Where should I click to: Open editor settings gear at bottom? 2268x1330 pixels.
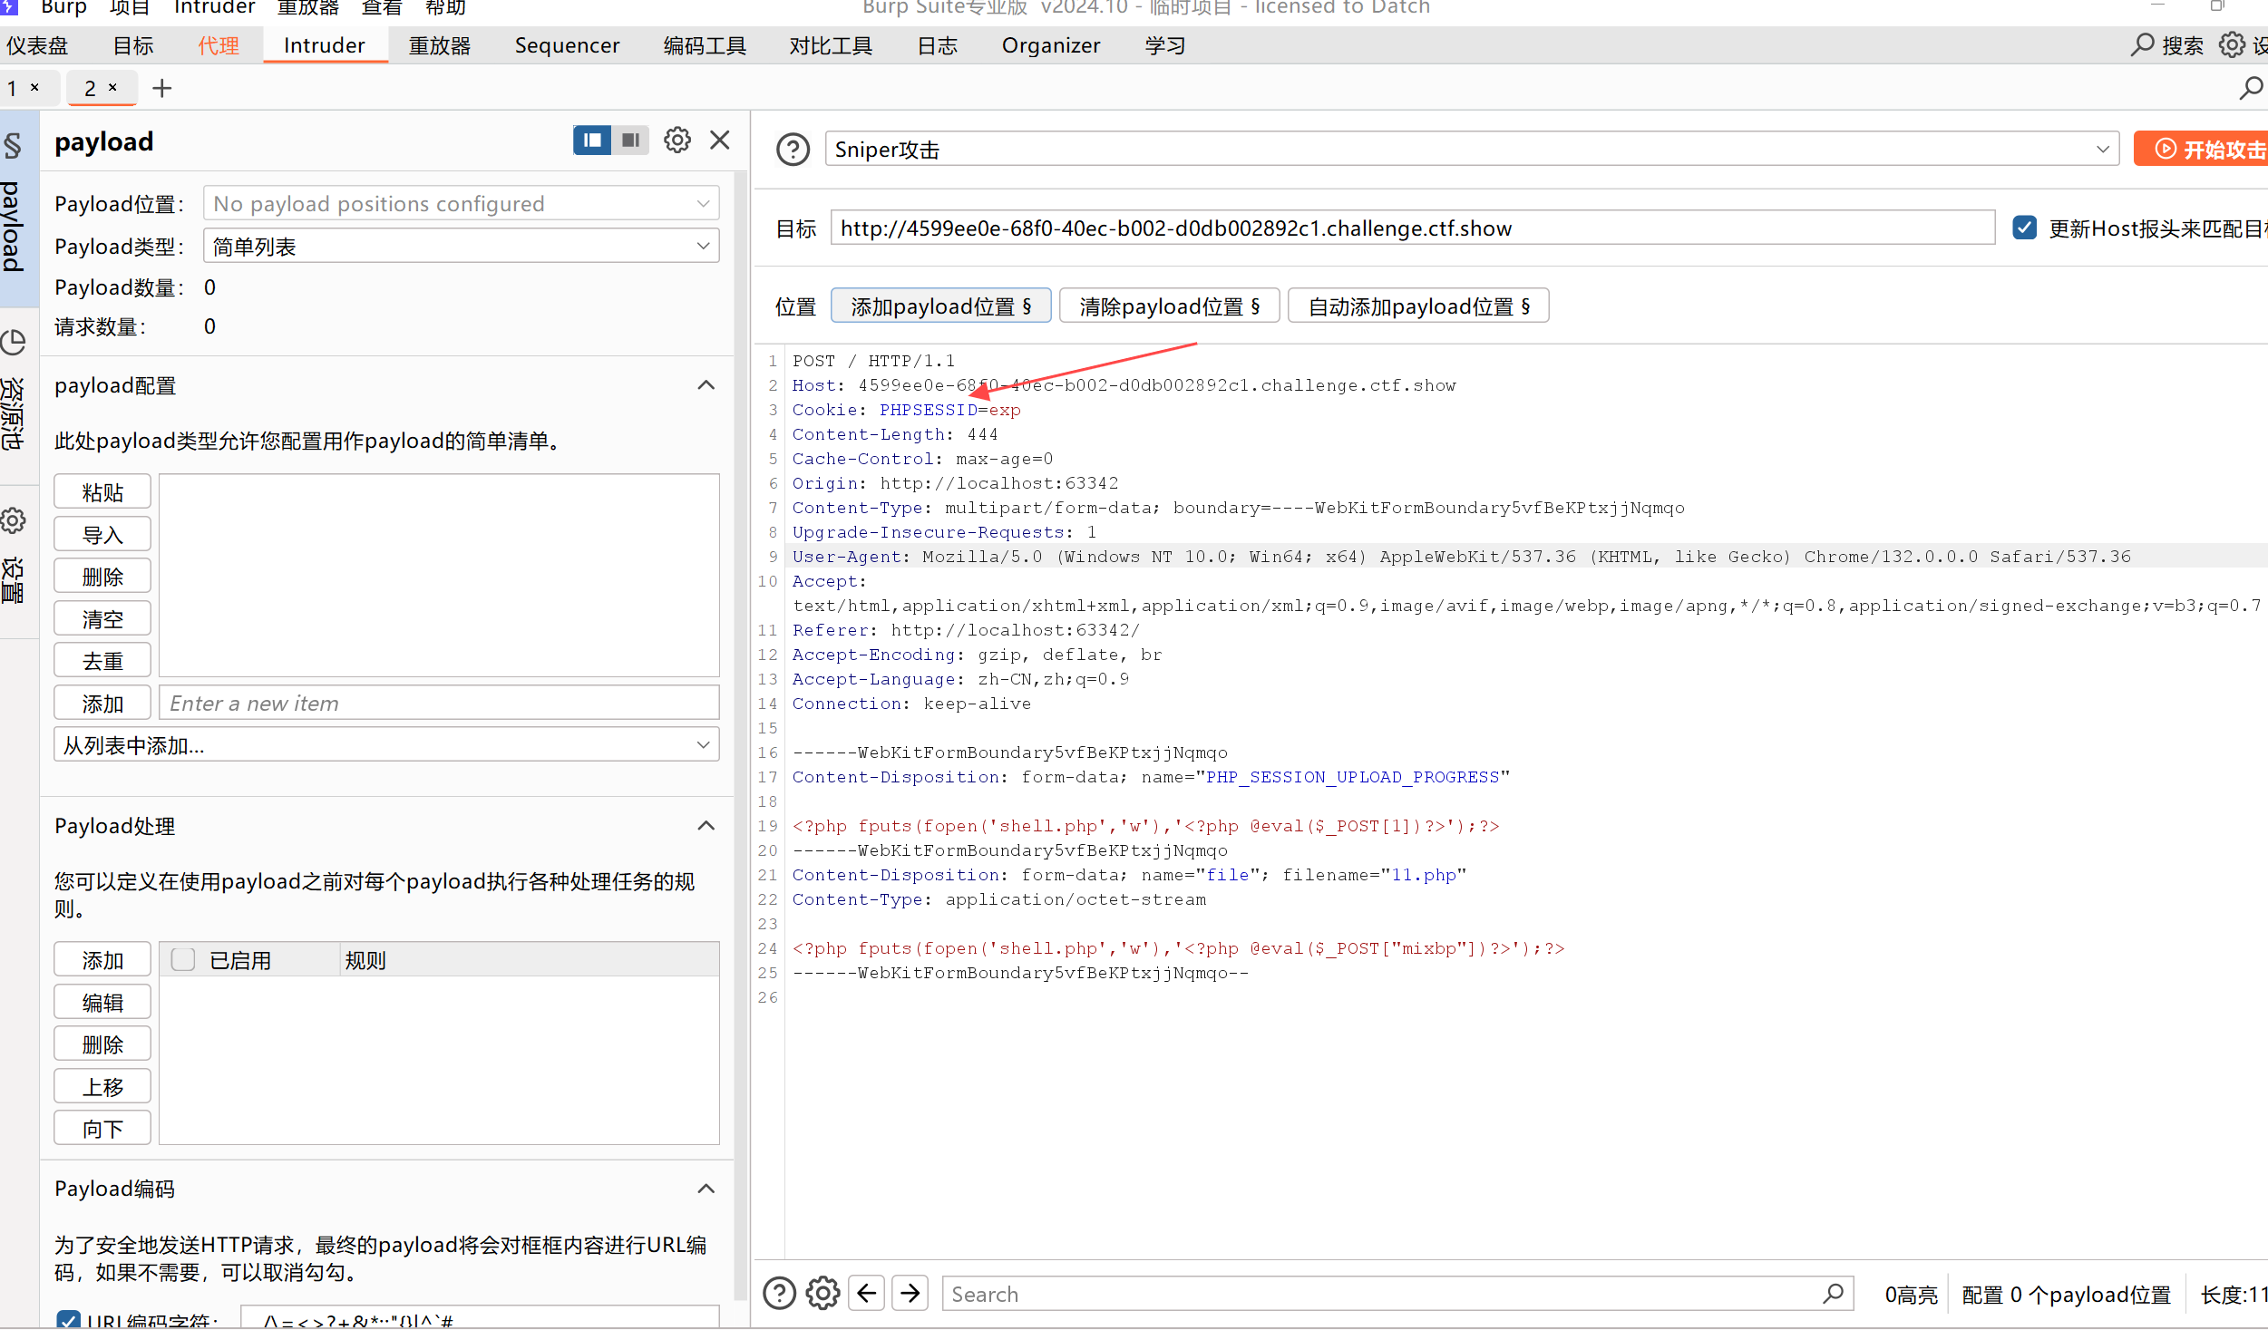pos(823,1293)
